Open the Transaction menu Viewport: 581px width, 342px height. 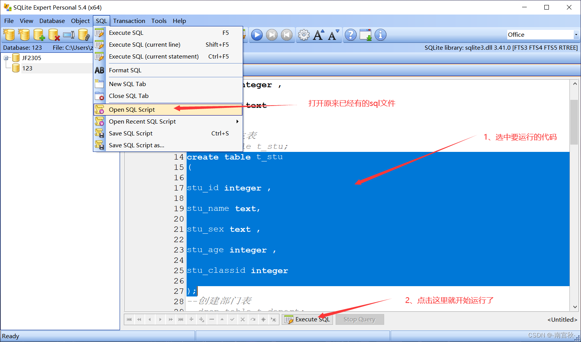pyautogui.click(x=129, y=21)
